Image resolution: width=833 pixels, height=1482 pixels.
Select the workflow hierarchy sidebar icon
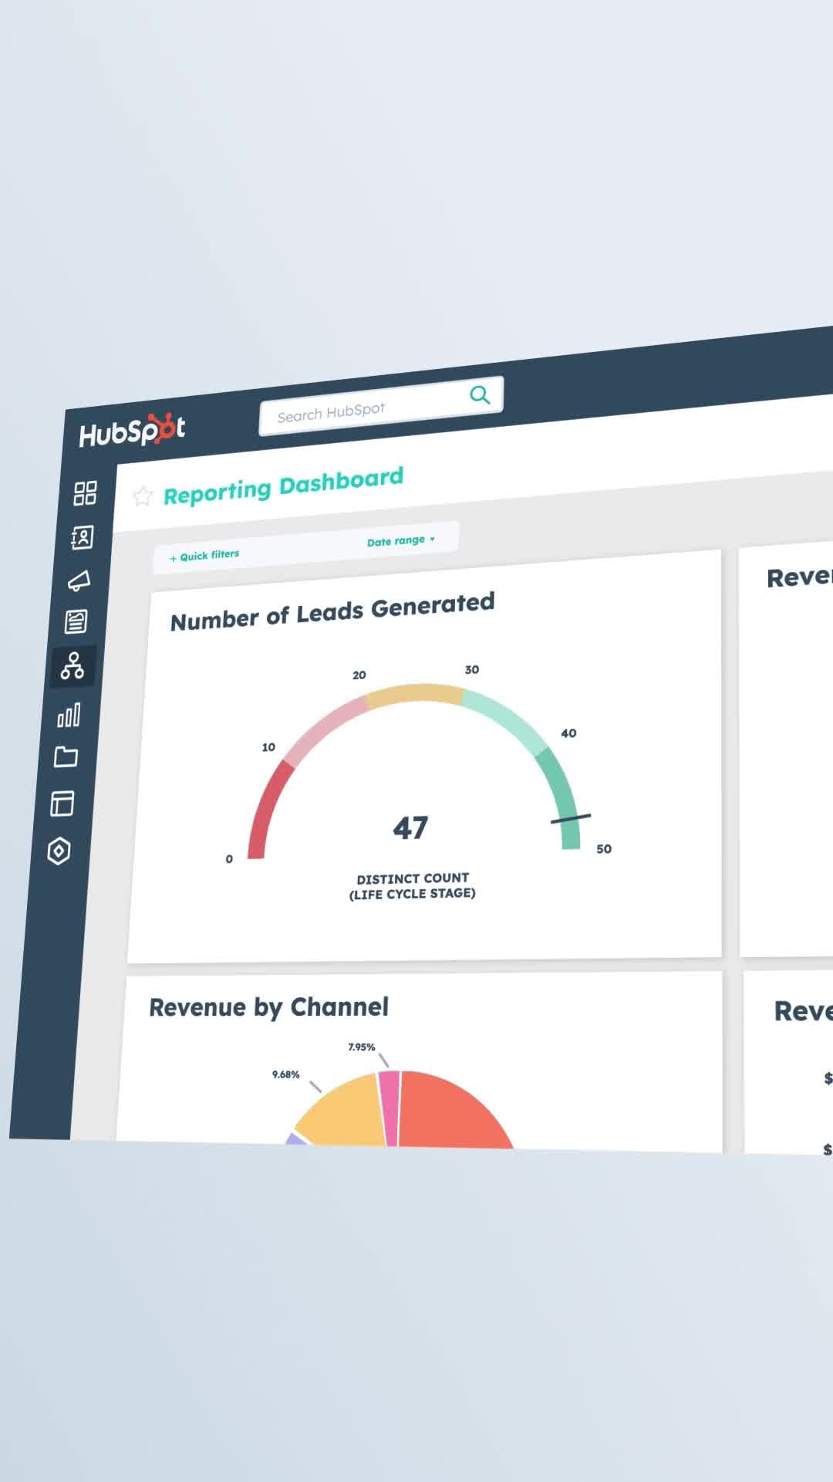[73, 666]
